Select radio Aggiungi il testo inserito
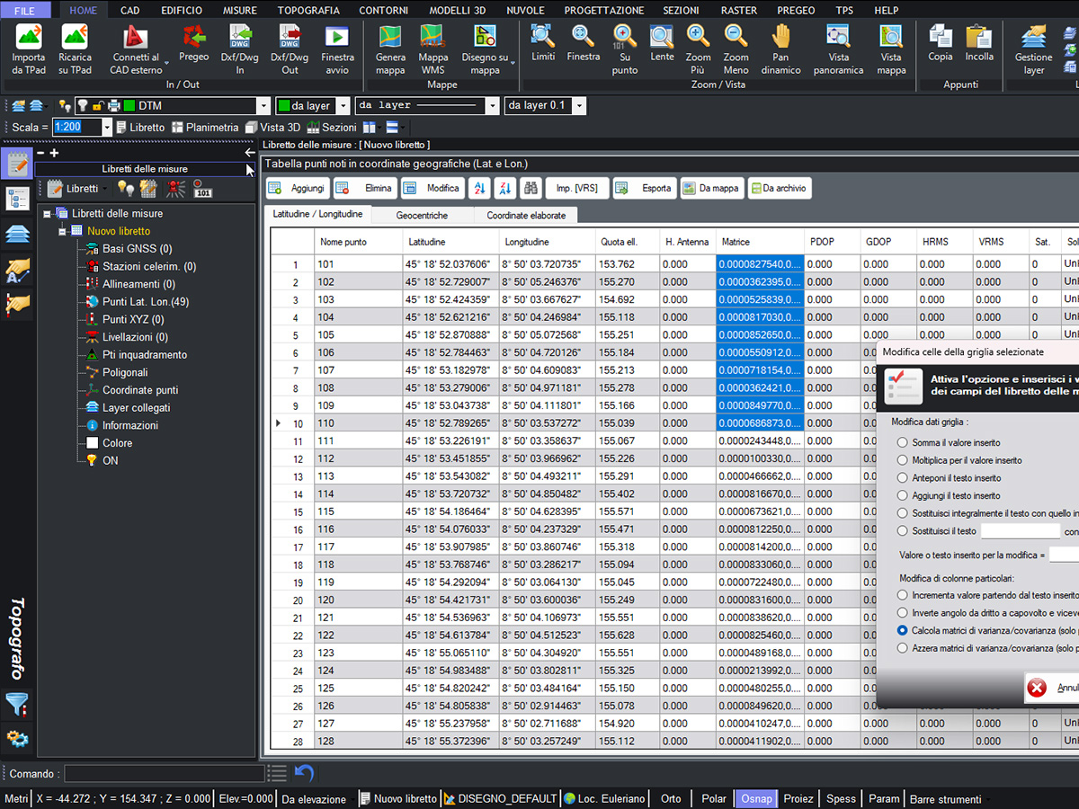Viewport: 1079px width, 809px height. coord(903,495)
